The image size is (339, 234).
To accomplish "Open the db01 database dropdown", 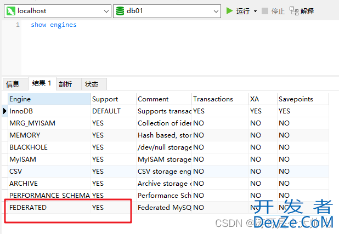I will coord(216,12).
